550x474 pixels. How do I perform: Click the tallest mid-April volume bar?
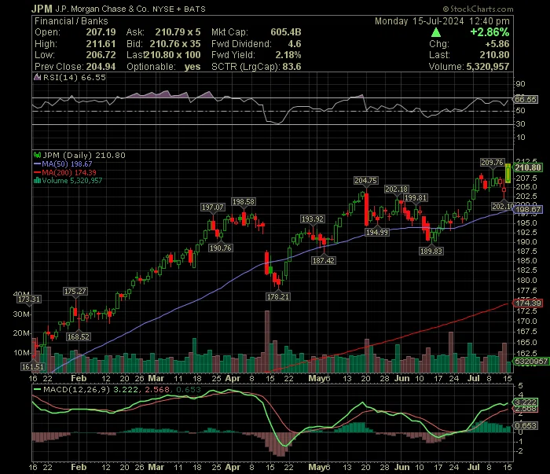click(x=267, y=341)
